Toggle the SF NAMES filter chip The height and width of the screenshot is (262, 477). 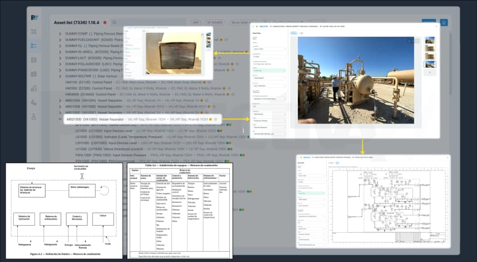pyautogui.click(x=215, y=22)
